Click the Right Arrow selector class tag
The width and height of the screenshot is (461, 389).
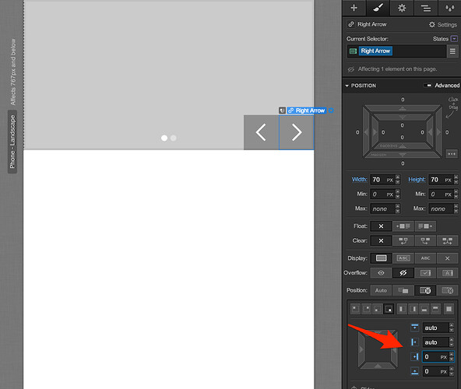(375, 51)
